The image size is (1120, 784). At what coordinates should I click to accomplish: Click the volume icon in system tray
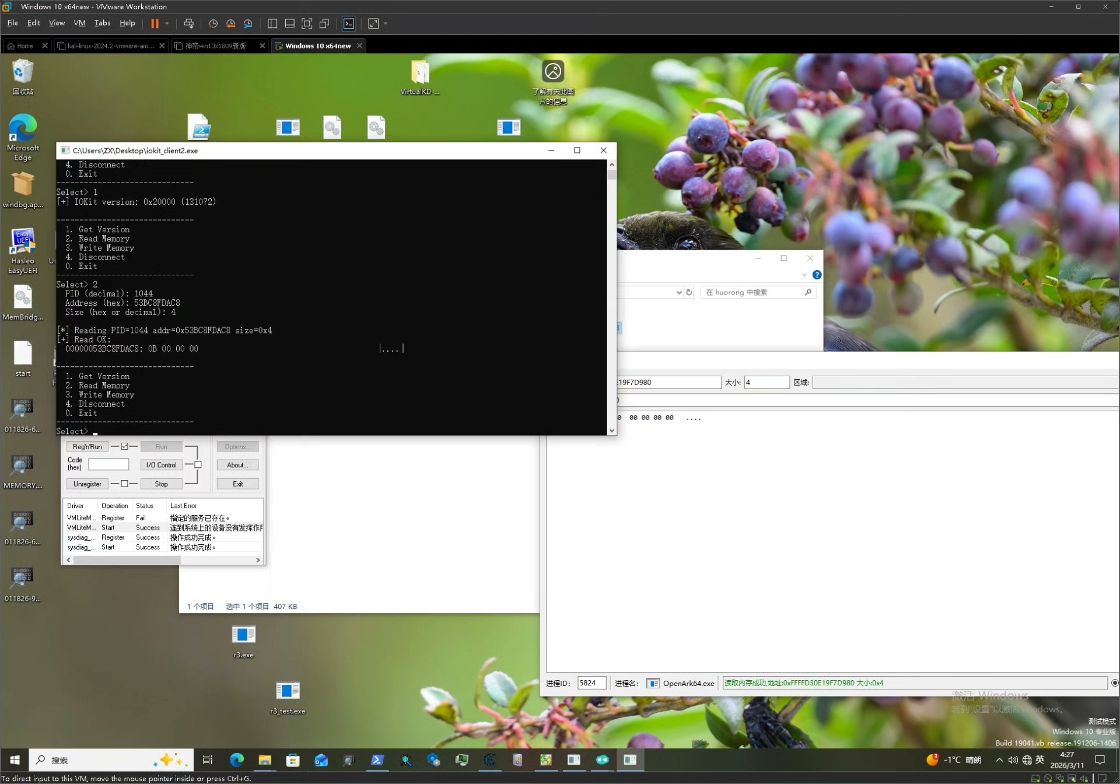click(1013, 759)
